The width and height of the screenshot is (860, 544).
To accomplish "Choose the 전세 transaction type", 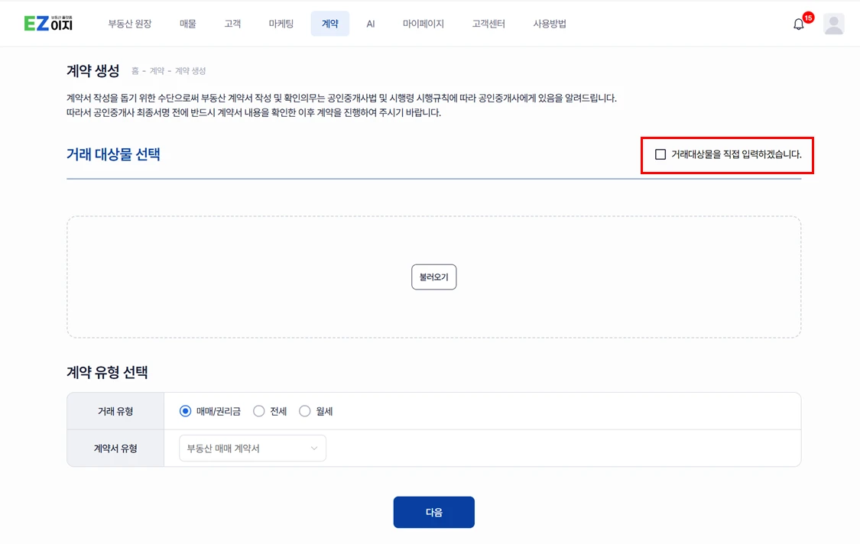I will pos(259,411).
